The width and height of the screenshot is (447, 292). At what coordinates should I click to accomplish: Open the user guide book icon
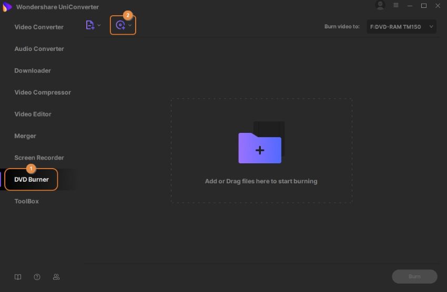click(x=18, y=277)
